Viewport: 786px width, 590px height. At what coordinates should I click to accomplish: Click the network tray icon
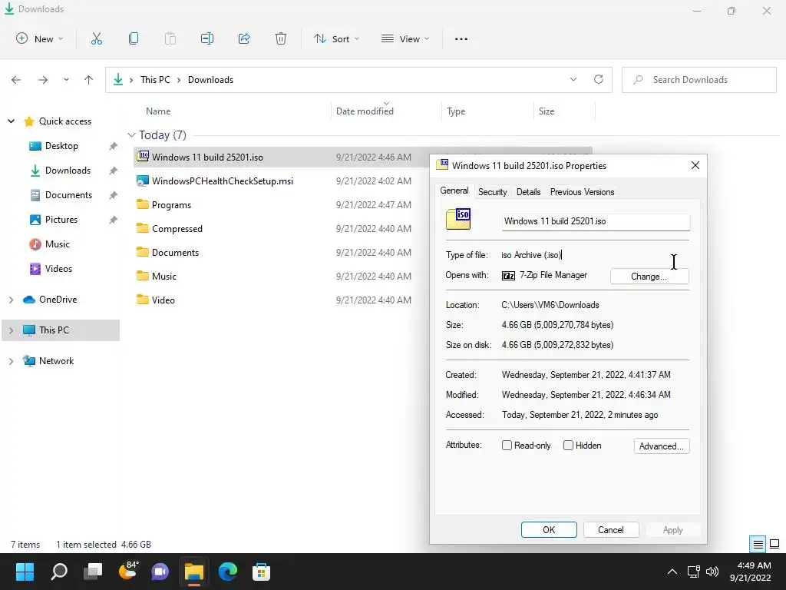pyautogui.click(x=693, y=572)
